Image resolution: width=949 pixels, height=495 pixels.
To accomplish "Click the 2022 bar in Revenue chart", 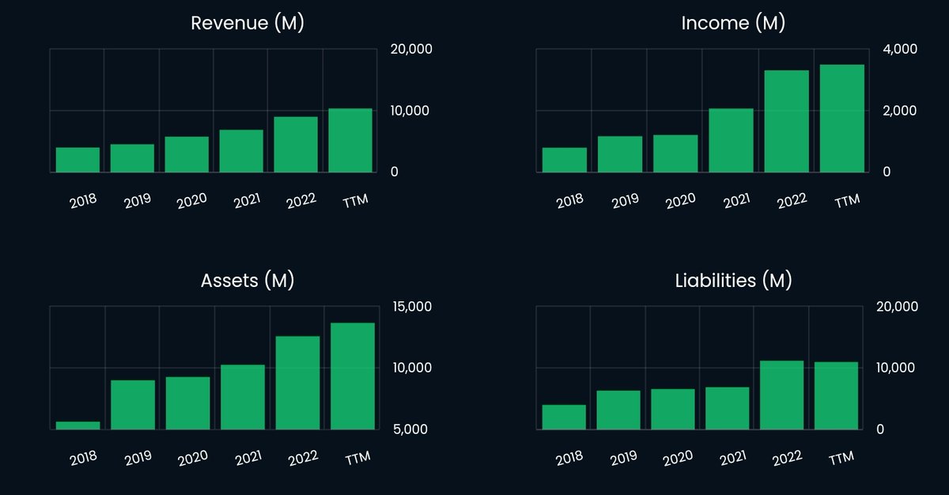I will (x=296, y=145).
